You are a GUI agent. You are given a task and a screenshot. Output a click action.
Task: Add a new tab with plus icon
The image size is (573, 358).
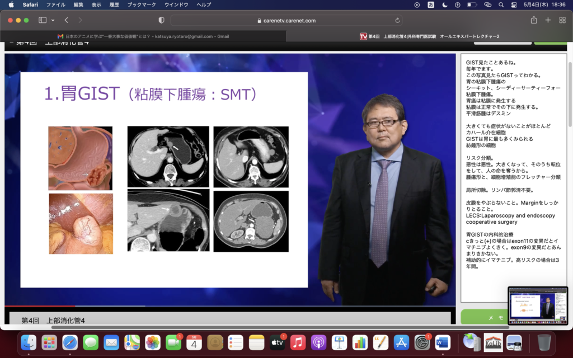click(548, 20)
